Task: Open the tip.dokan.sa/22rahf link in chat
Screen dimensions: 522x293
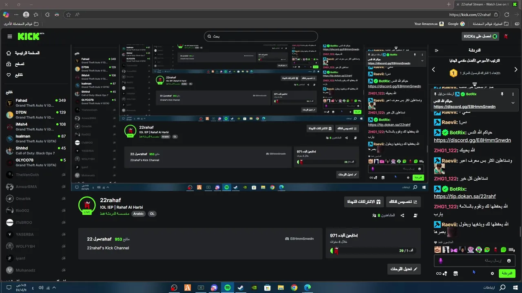Action: coord(465,196)
